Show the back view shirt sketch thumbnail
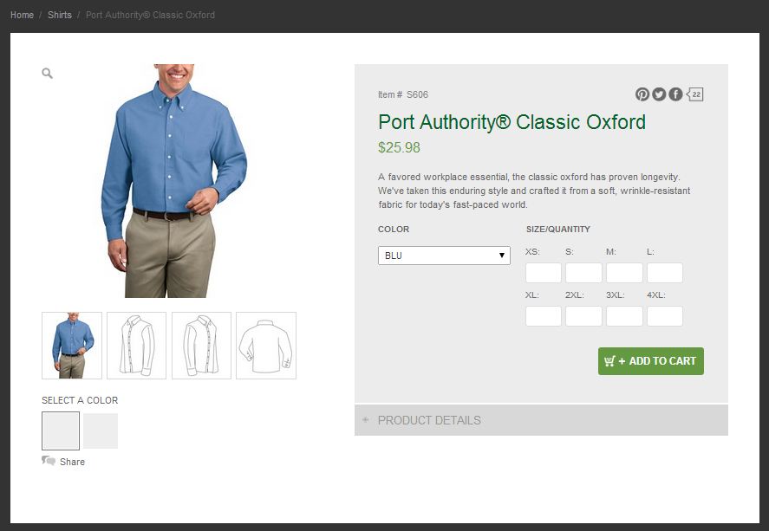 (x=266, y=346)
